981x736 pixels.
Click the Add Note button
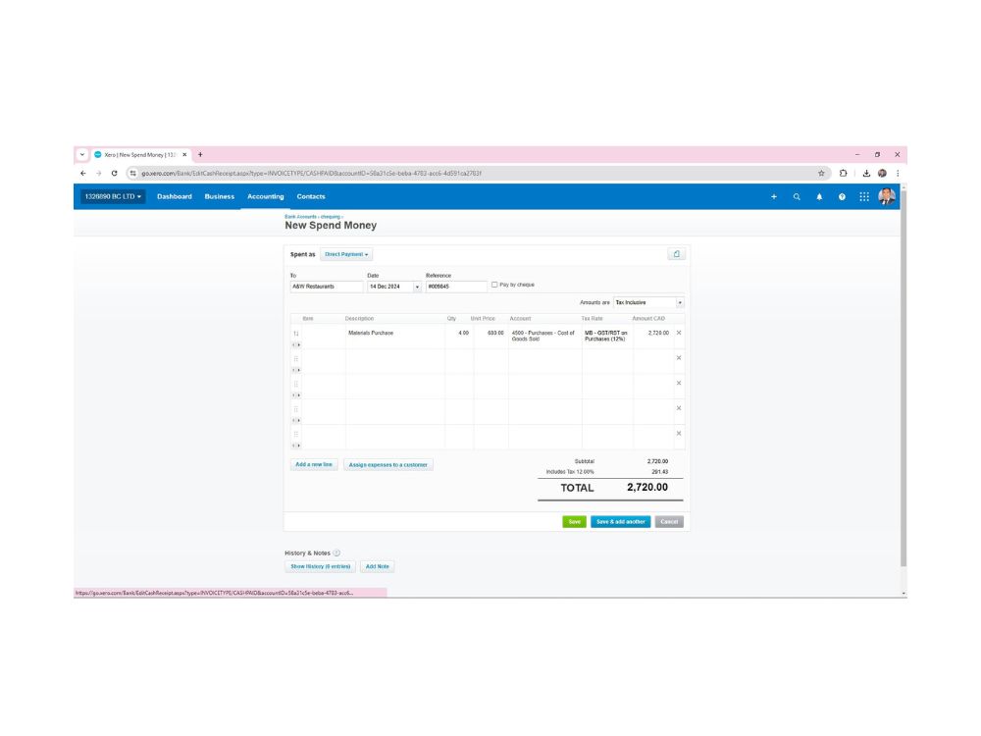pyautogui.click(x=378, y=566)
